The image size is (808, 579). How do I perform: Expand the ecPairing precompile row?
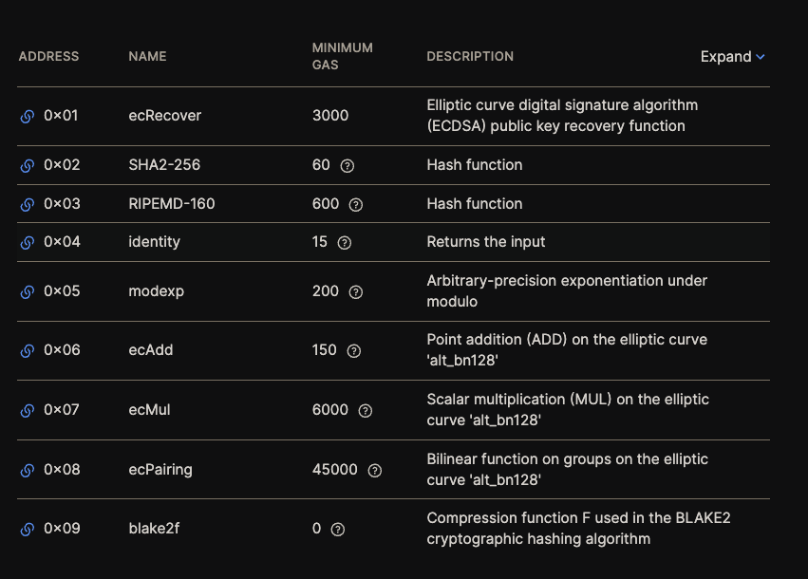coord(394,469)
